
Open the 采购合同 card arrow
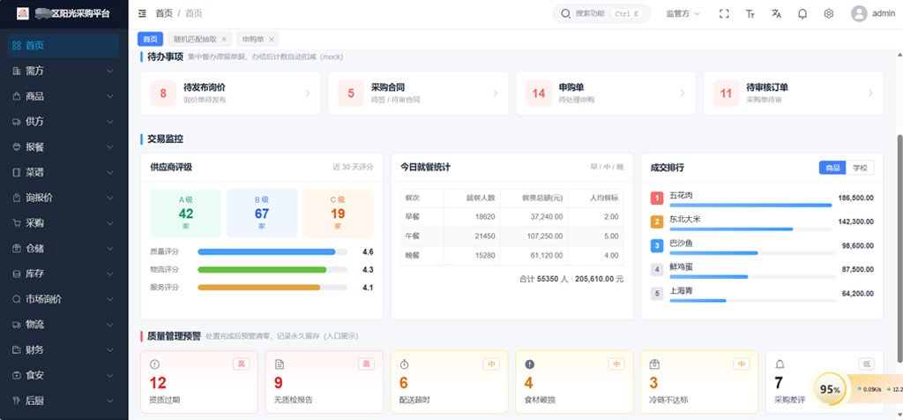[496, 94]
